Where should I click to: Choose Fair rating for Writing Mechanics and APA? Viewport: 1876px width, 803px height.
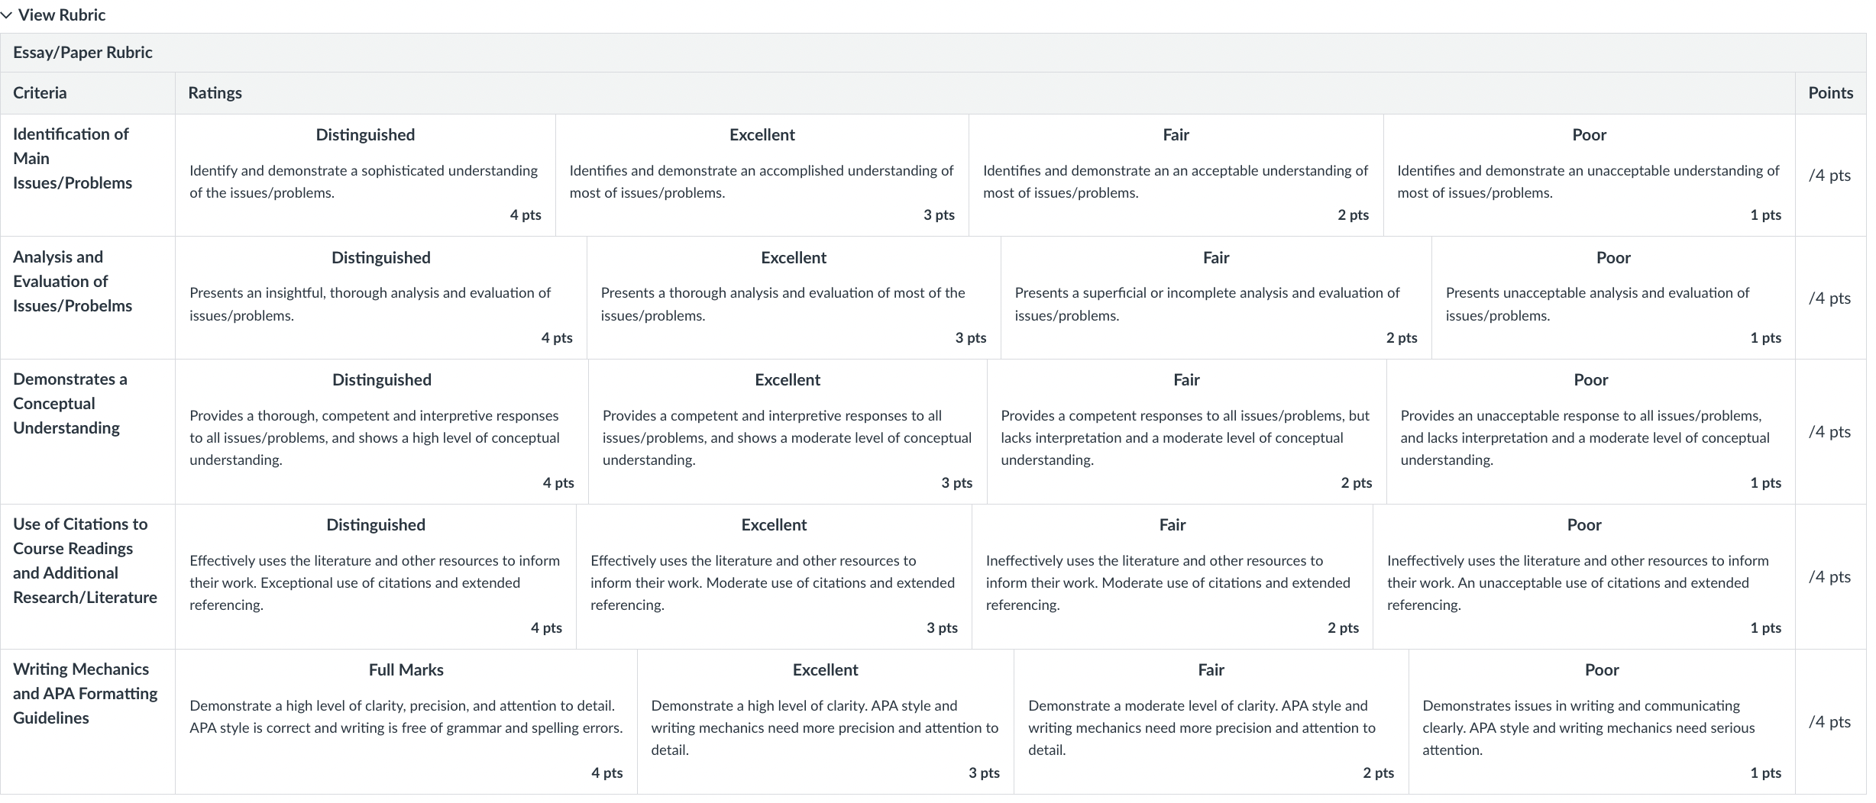coord(1211,721)
